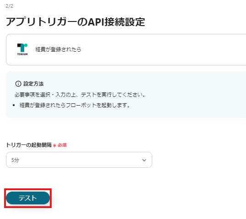Click the 設定方法 section heading
This screenshot has height=219, width=246.
tap(33, 84)
